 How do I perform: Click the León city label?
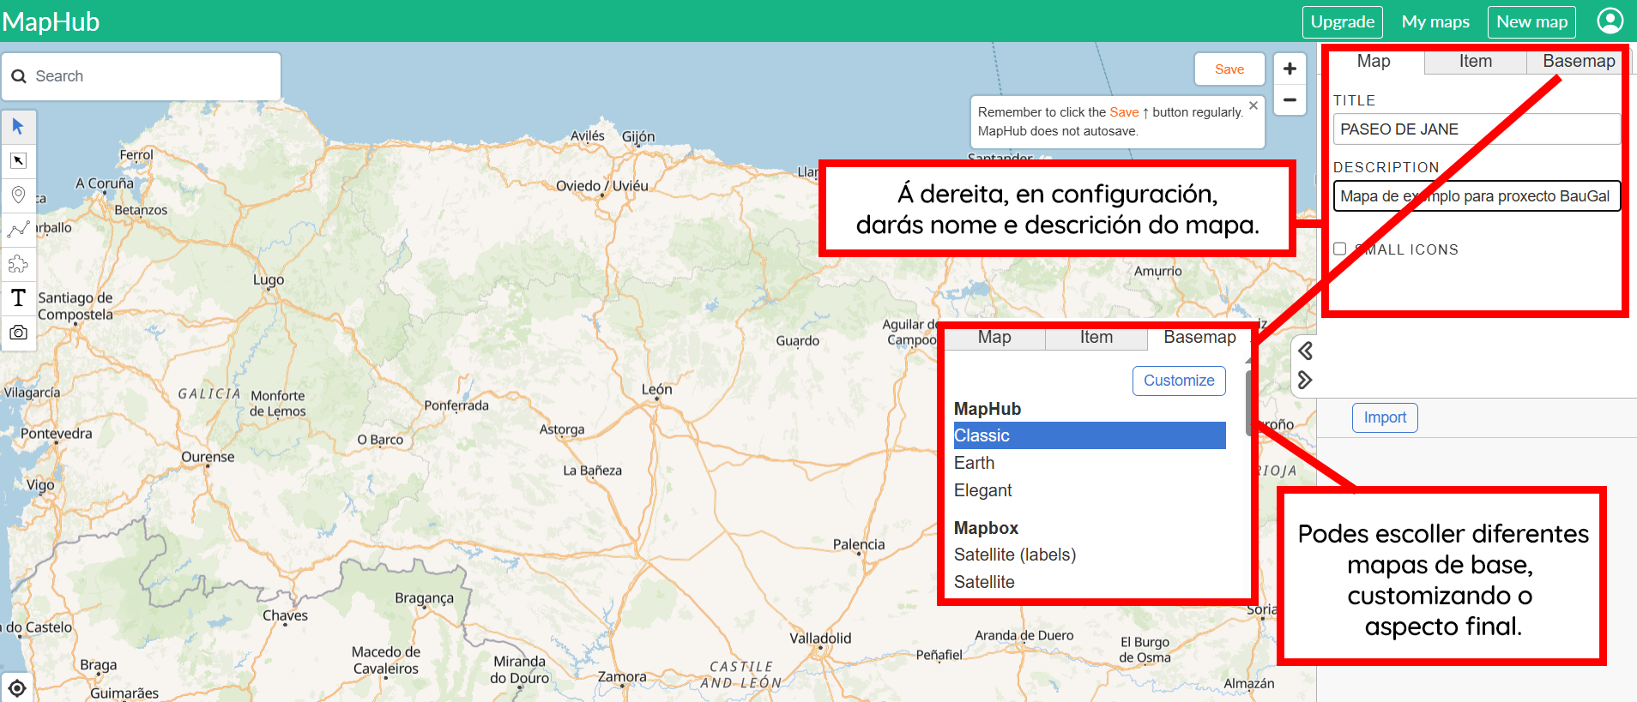click(656, 389)
